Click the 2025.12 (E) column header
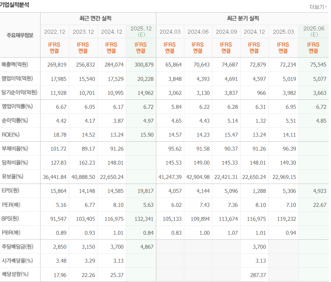The image size is (331, 282). 141,31
